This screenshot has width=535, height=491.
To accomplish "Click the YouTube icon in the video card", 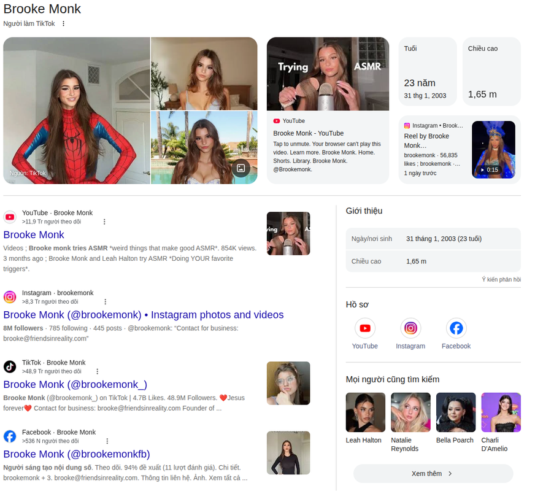I will click(276, 121).
